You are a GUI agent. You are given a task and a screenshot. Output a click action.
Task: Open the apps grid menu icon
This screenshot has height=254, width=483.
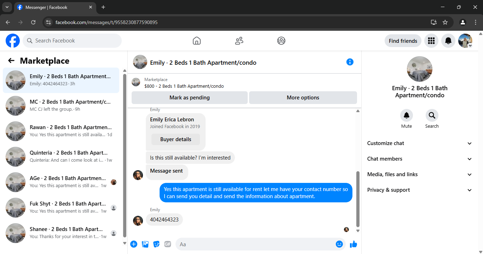pos(431,41)
